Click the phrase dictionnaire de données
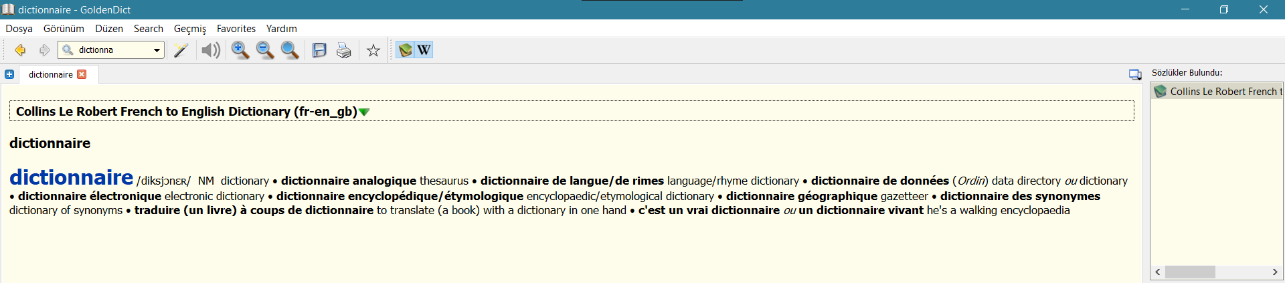 pyautogui.click(x=880, y=181)
